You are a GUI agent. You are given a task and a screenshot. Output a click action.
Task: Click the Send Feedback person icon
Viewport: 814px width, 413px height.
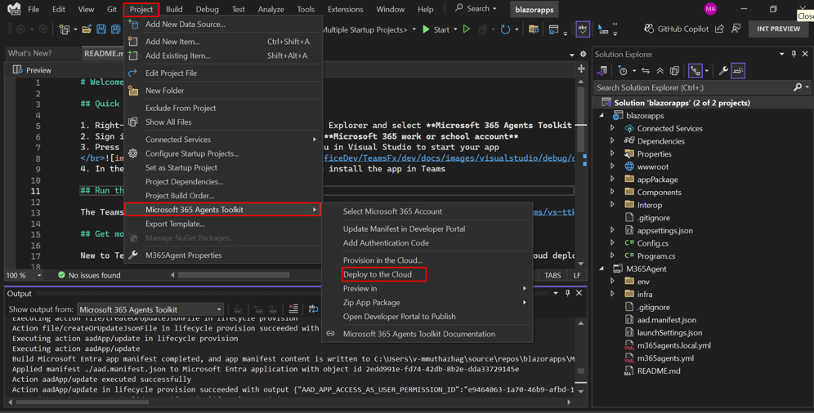click(736, 29)
